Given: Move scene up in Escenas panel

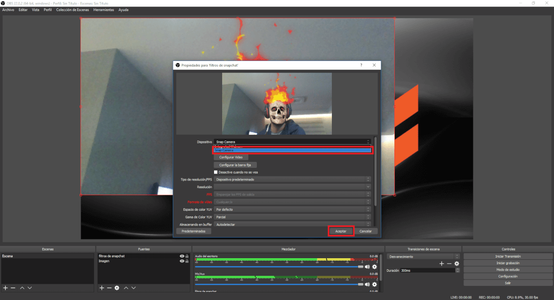Looking at the screenshot, I should click(x=22, y=288).
